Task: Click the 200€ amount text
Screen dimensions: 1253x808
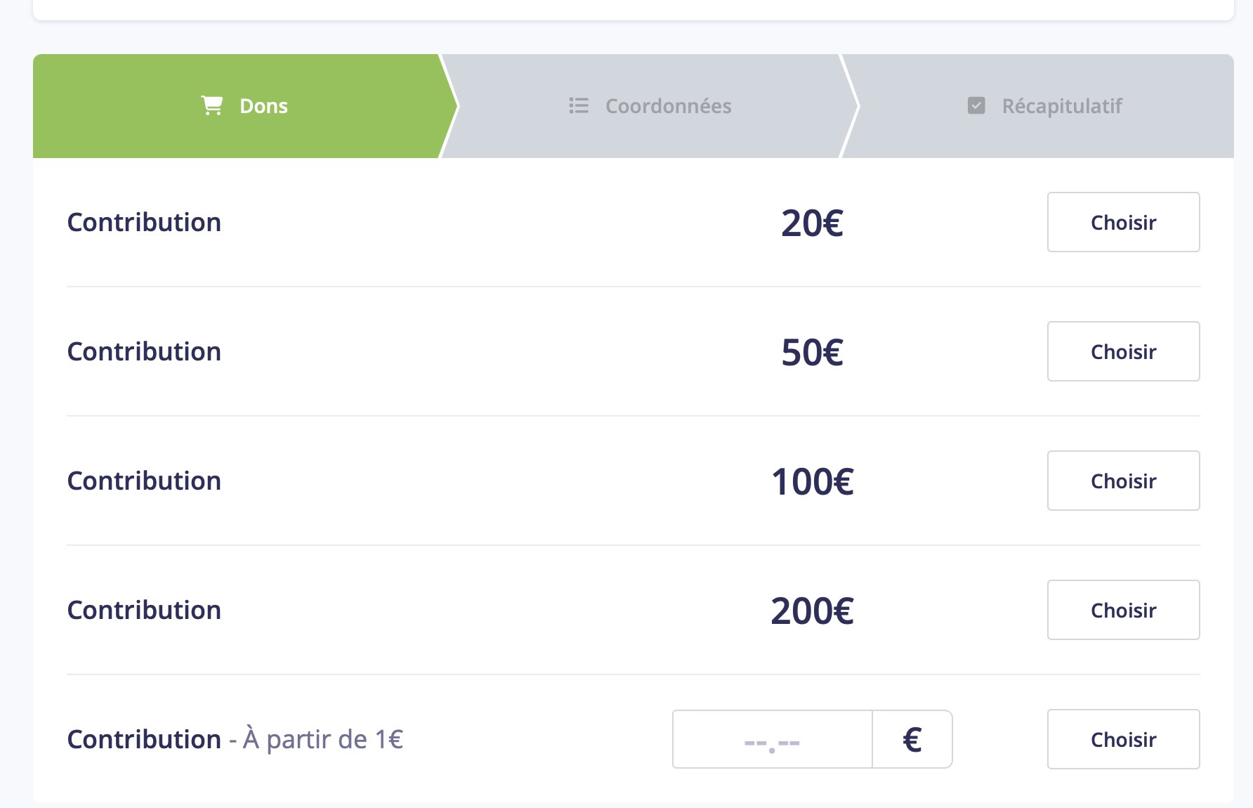Action: 812,611
